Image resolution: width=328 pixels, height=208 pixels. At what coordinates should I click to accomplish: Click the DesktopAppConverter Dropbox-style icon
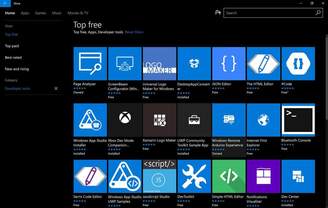[x=194, y=64]
